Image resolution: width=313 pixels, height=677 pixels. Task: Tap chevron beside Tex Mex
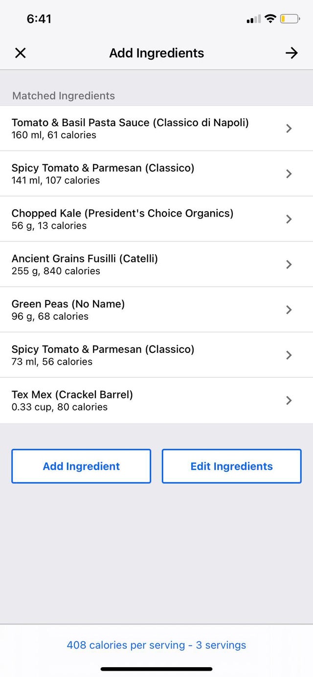[289, 400]
